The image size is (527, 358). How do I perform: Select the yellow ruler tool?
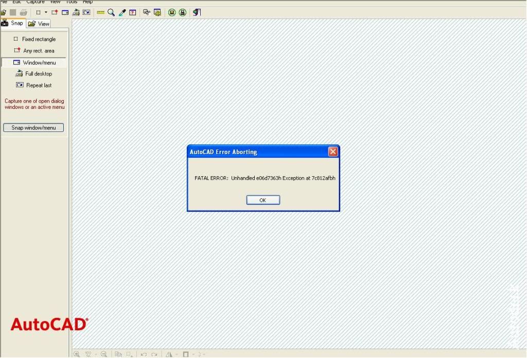pyautogui.click(x=100, y=13)
